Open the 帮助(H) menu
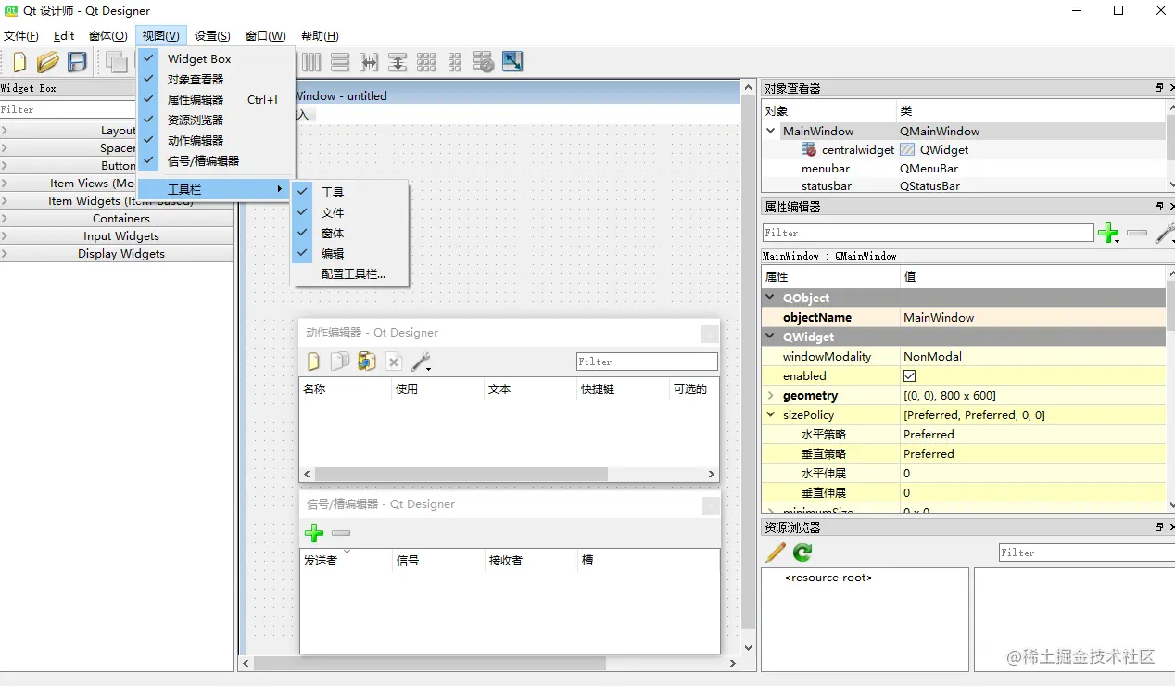Viewport: 1175px width, 686px height. pos(319,35)
